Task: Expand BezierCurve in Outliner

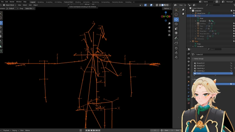Action: click(193, 13)
